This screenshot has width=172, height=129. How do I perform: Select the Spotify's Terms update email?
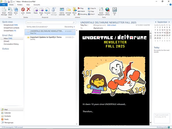point(50,38)
